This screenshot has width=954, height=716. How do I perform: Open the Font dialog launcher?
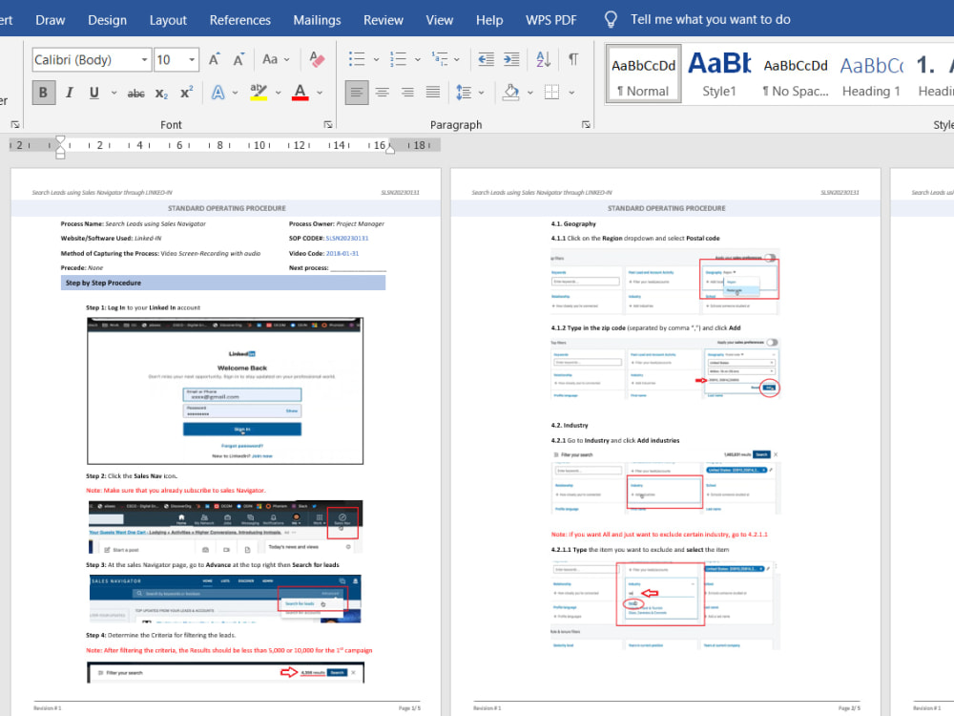[x=328, y=124]
